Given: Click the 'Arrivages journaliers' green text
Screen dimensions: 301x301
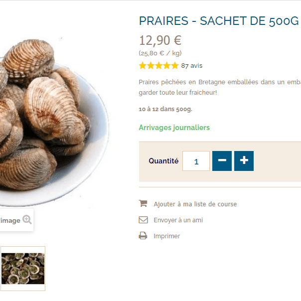Looking at the screenshot, I should pos(174,128).
